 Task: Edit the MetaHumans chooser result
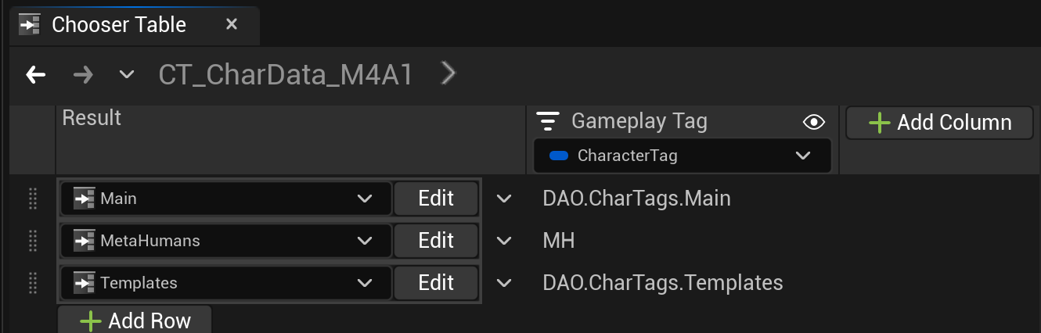point(436,240)
